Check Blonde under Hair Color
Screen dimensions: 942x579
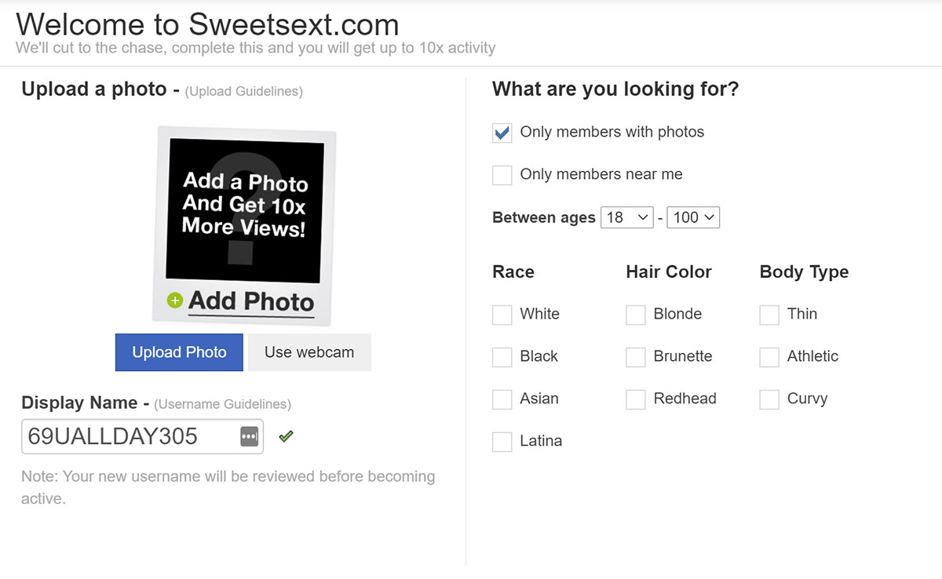(x=635, y=315)
